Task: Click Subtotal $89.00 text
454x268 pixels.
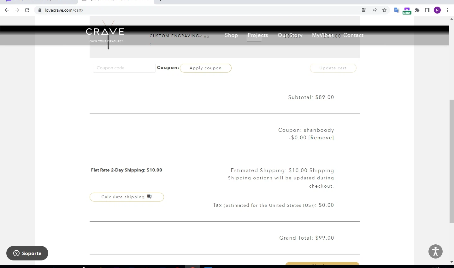Action: tap(311, 97)
